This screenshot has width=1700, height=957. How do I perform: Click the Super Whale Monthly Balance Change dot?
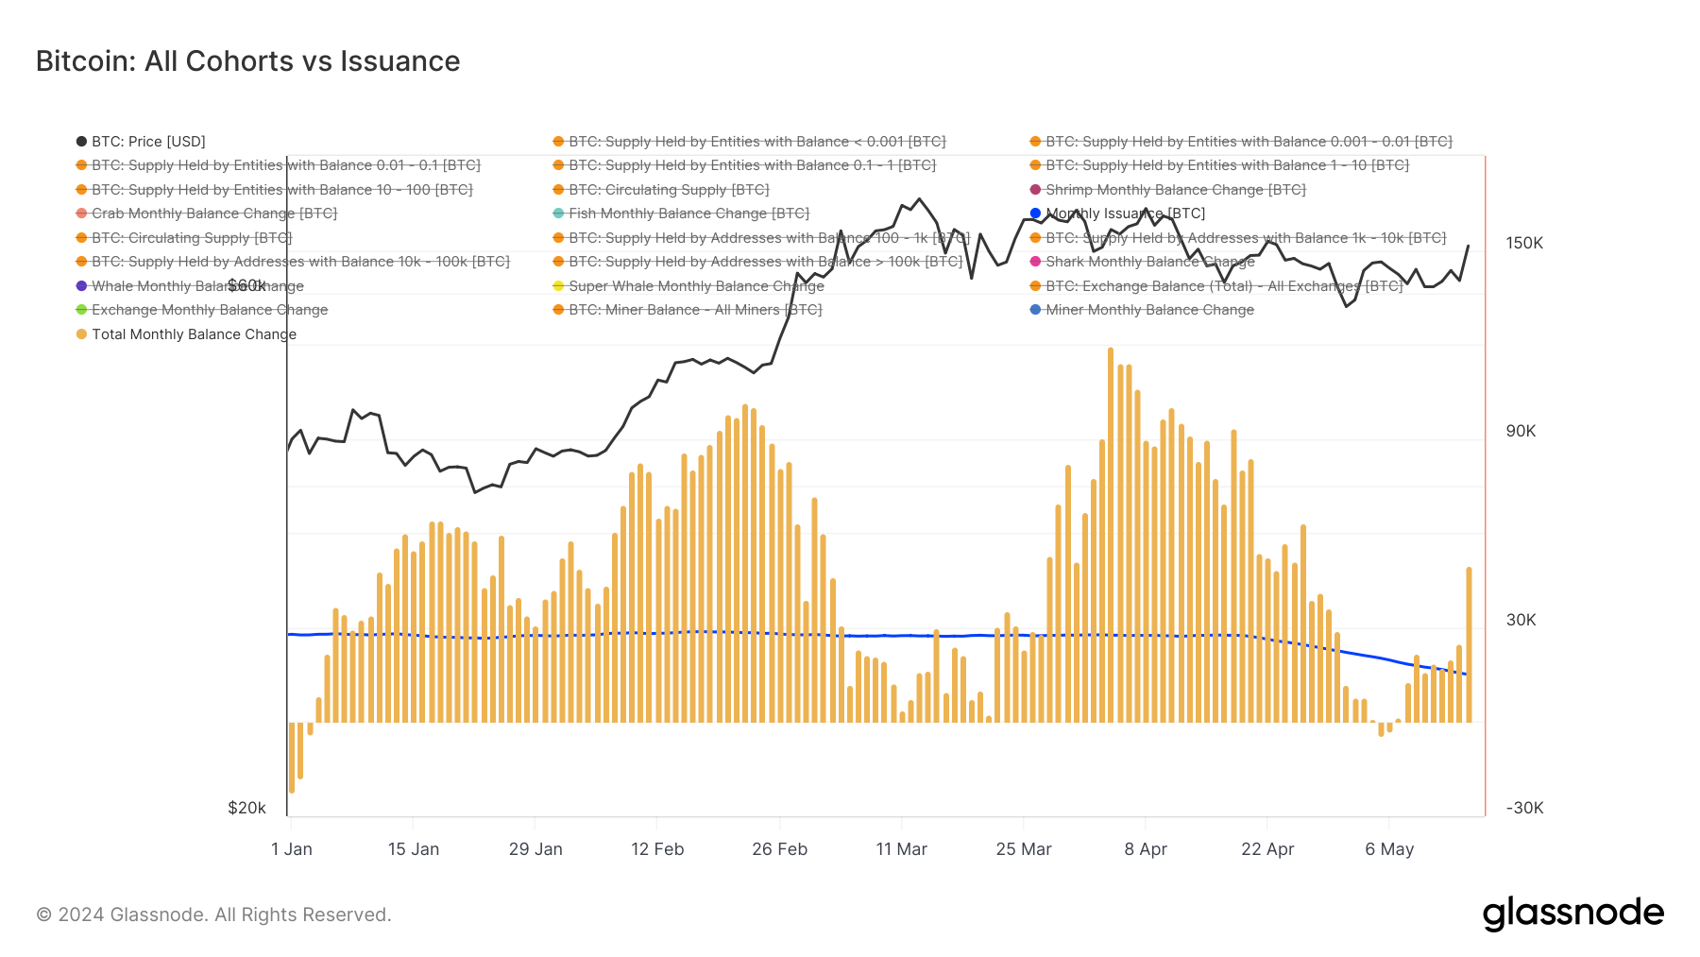click(558, 286)
